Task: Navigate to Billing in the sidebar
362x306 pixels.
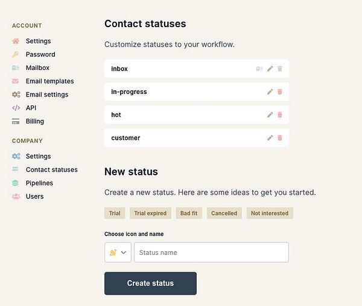Action: click(x=35, y=121)
